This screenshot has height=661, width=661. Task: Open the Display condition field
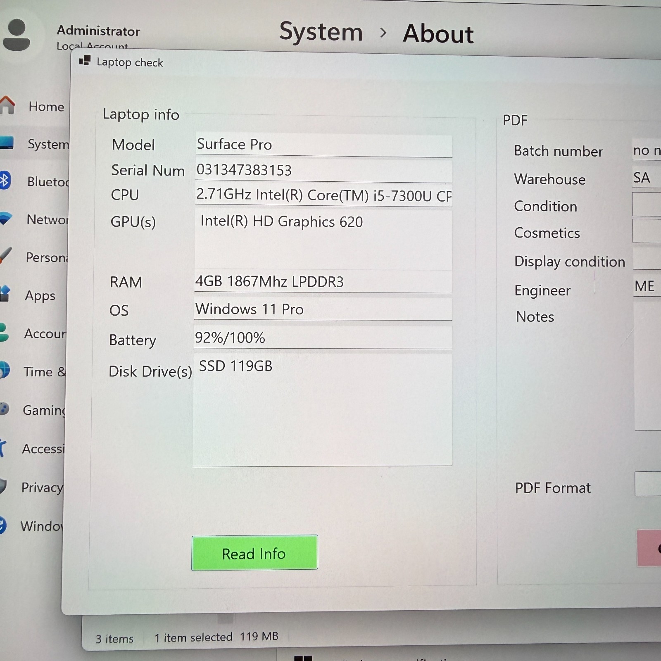click(647, 259)
